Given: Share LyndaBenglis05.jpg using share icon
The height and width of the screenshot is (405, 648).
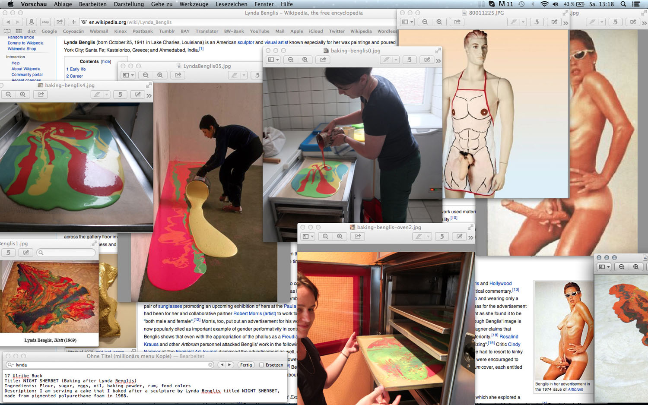Looking at the screenshot, I should coord(178,75).
